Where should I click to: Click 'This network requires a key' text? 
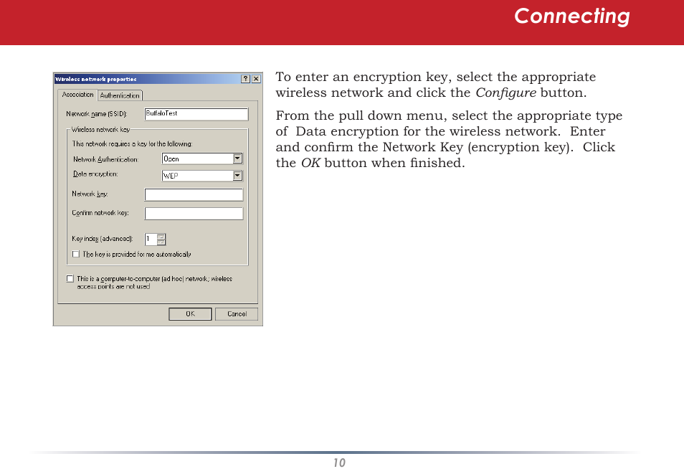[x=132, y=144]
